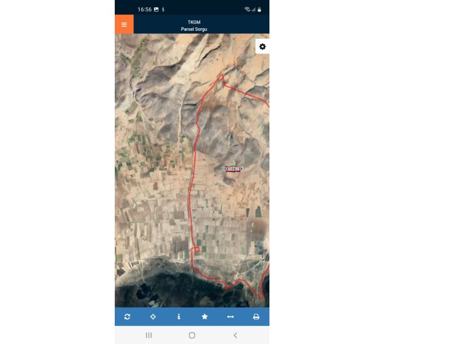Tap the TKGM Parsel Sorgu header title
459x344 pixels.
point(194,25)
